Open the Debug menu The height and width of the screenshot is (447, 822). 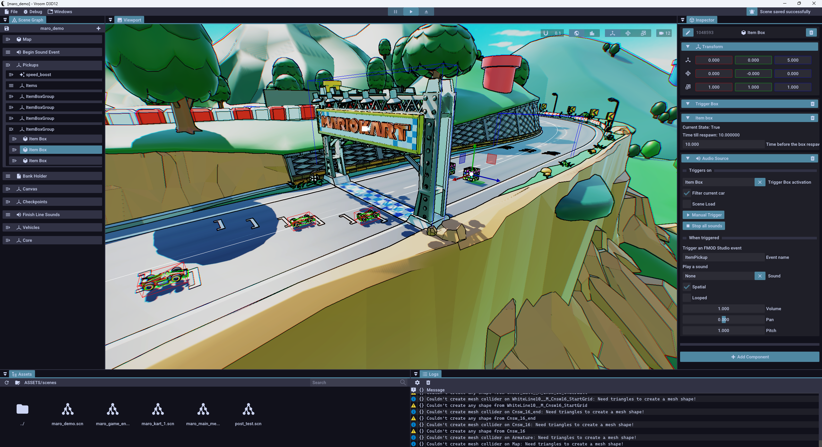point(32,12)
